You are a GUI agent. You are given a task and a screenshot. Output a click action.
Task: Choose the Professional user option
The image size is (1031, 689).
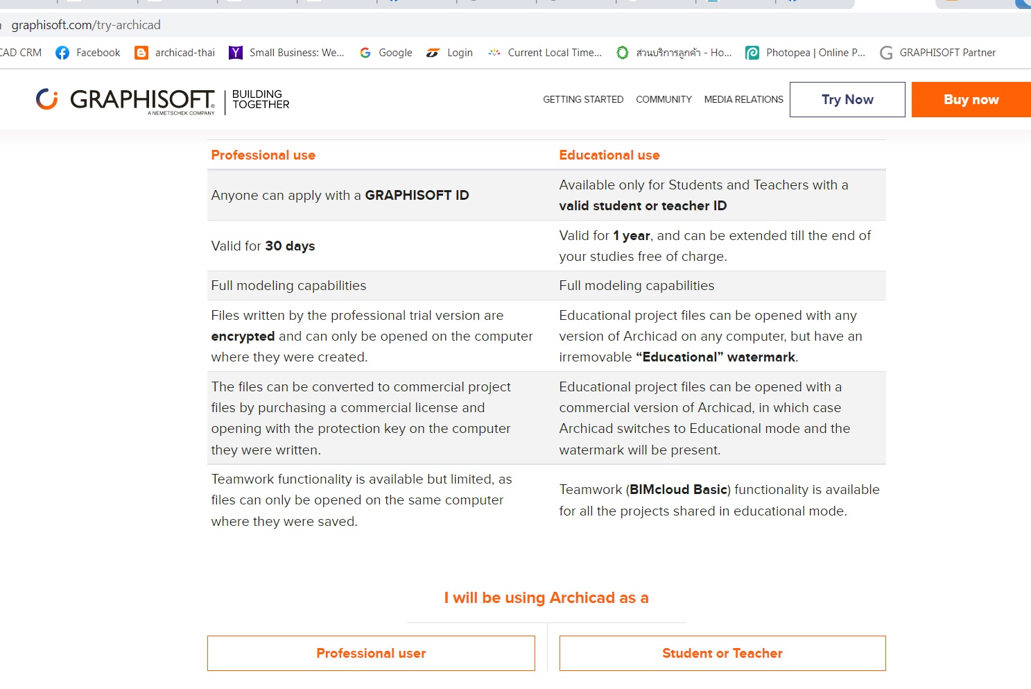pyautogui.click(x=371, y=653)
